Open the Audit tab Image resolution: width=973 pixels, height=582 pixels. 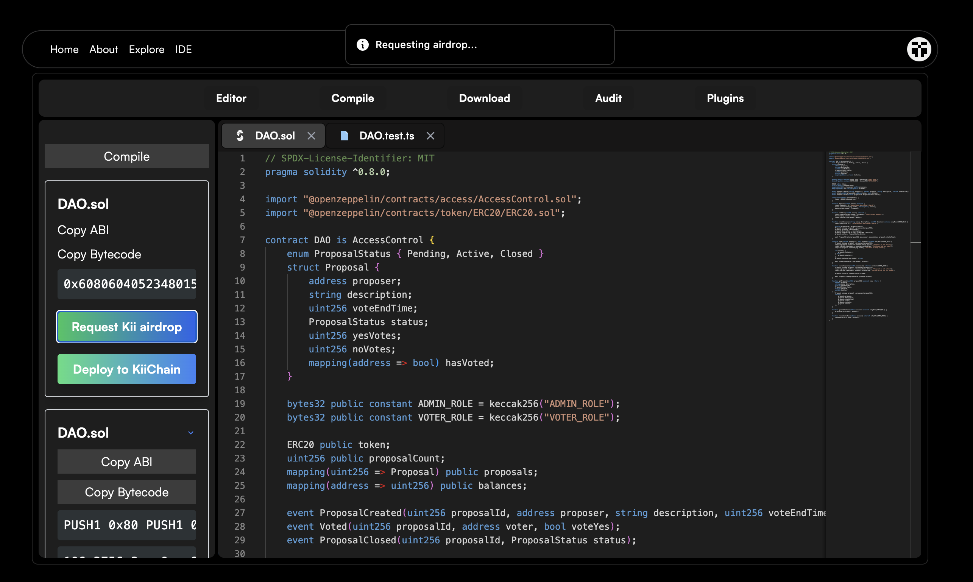click(608, 98)
